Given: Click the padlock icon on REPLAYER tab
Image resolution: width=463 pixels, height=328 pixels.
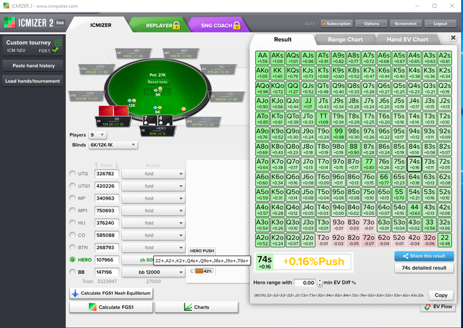Looking at the screenshot, I should click(x=177, y=25).
